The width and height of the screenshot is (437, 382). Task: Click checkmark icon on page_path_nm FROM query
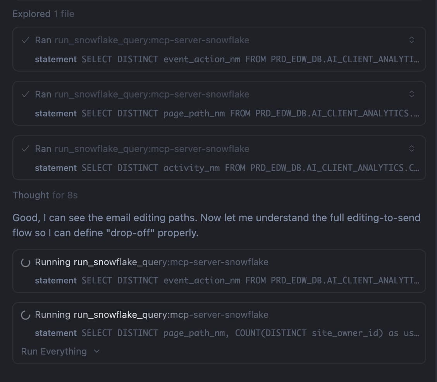coord(26,94)
